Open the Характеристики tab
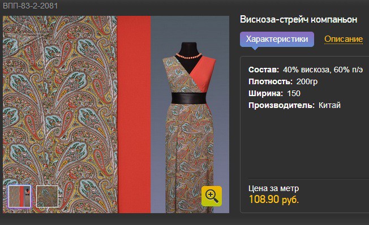 tap(277, 39)
